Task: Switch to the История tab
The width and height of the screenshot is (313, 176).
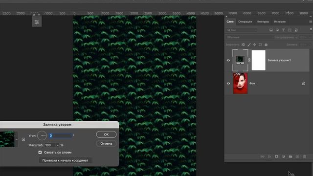Action: (280, 22)
